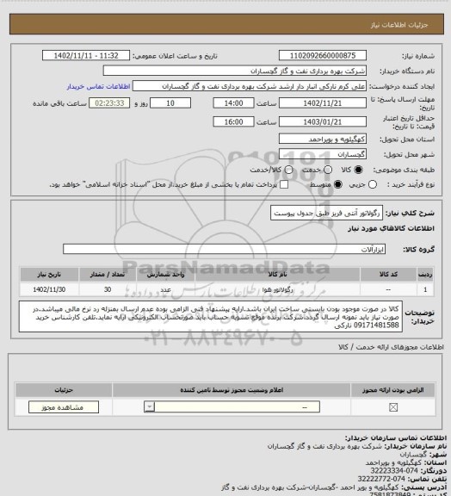This screenshot has height=496, width=451.
Task: Toggle the mandatory license checkbox
Action: pyautogui.click(x=393, y=407)
